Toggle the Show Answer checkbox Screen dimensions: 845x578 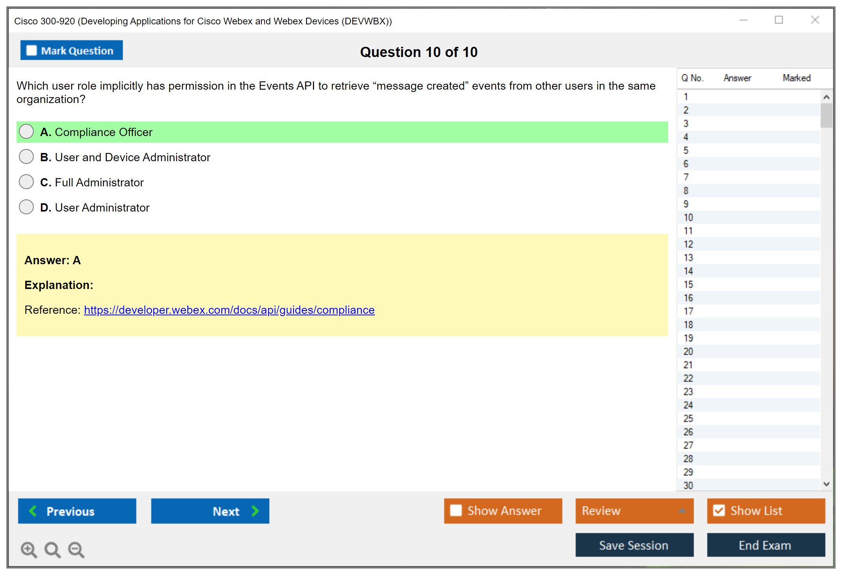[x=456, y=510]
